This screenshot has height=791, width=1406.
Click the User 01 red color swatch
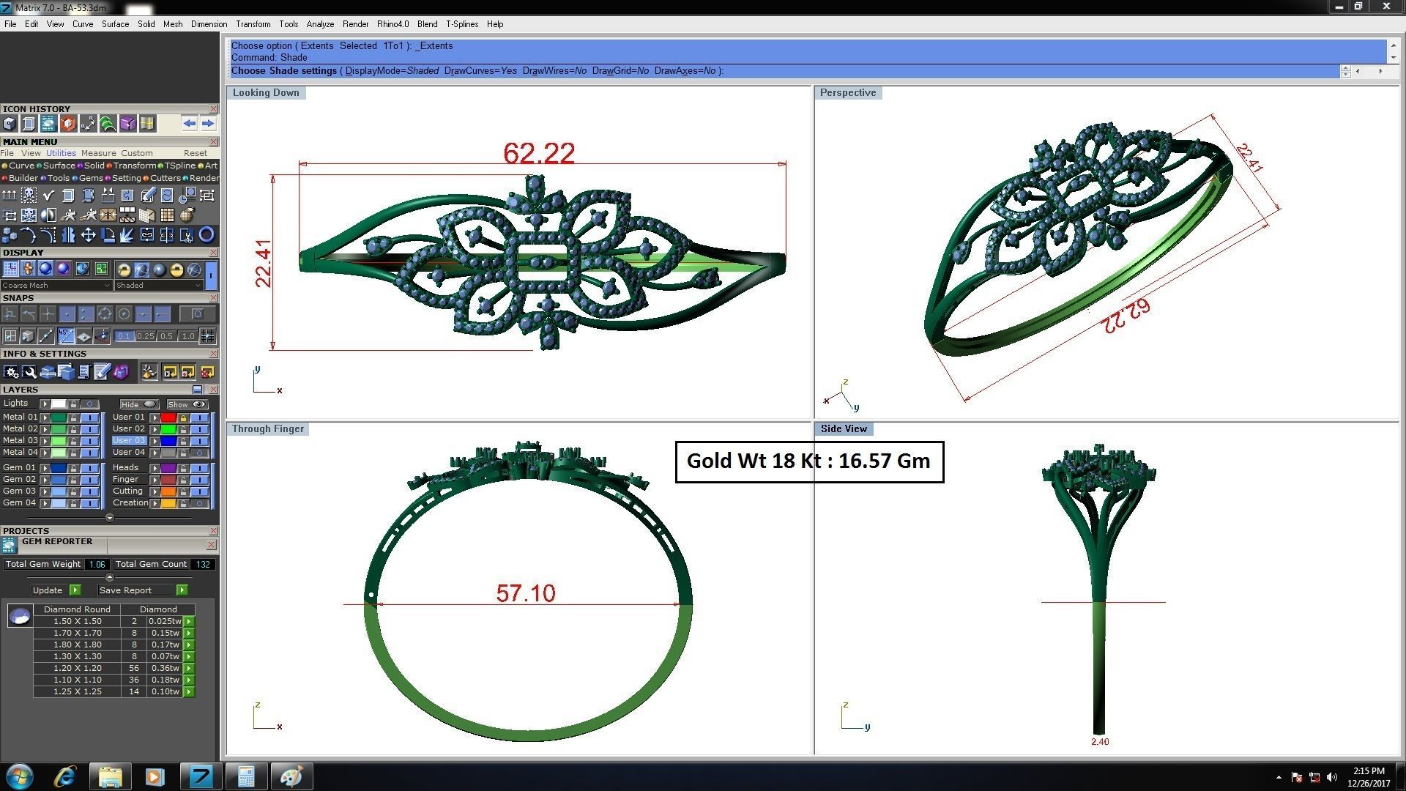[168, 417]
